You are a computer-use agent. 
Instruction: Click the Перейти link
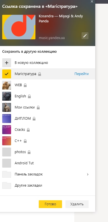(x=82, y=74)
